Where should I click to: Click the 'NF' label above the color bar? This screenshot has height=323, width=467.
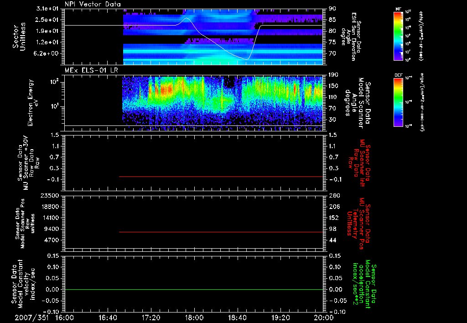(398, 9)
